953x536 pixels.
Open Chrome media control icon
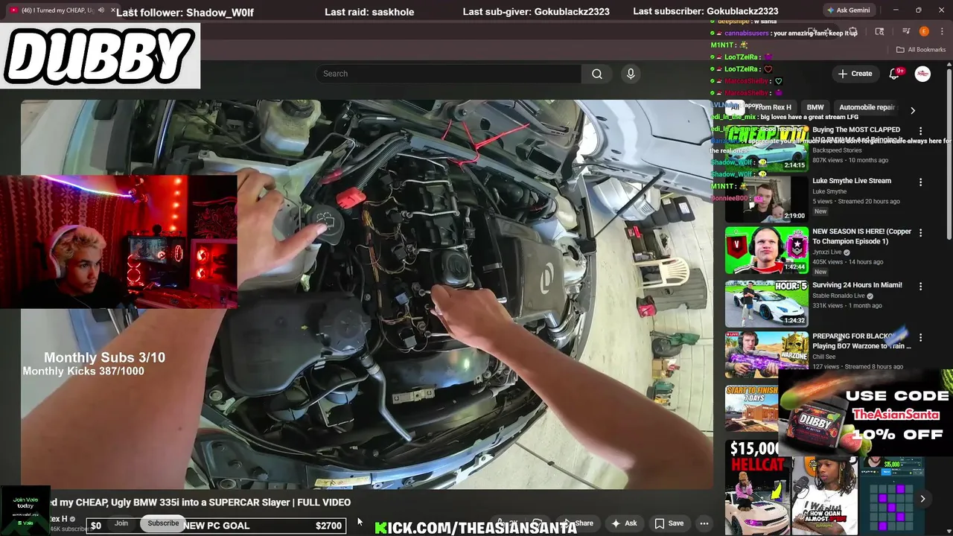906,31
